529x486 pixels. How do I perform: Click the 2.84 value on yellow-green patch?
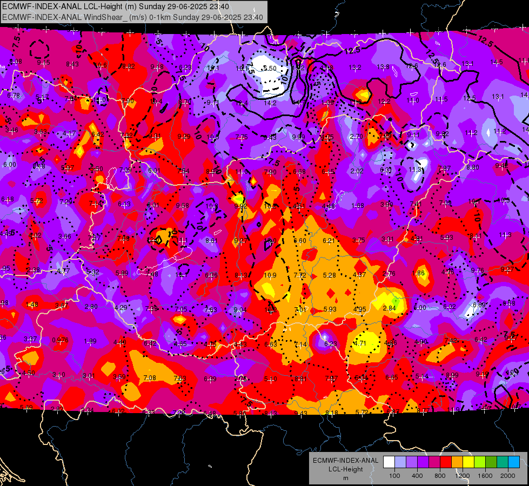pos(390,308)
